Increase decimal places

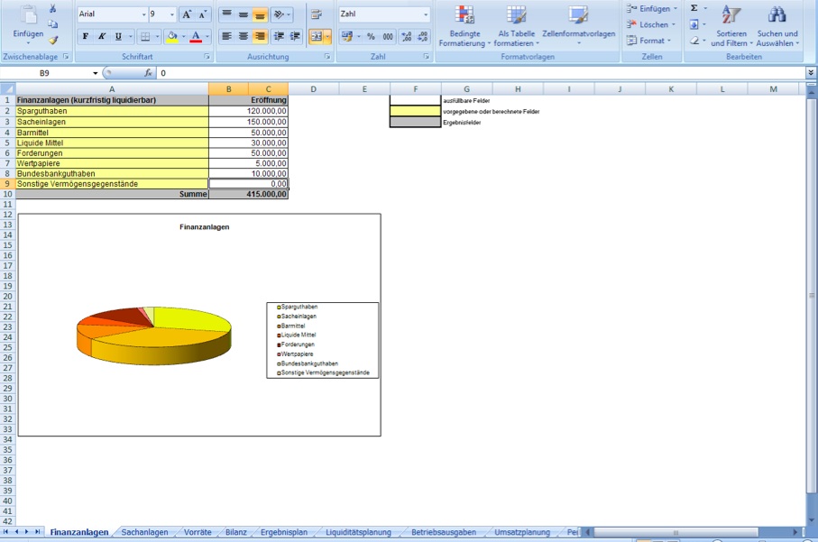(407, 36)
